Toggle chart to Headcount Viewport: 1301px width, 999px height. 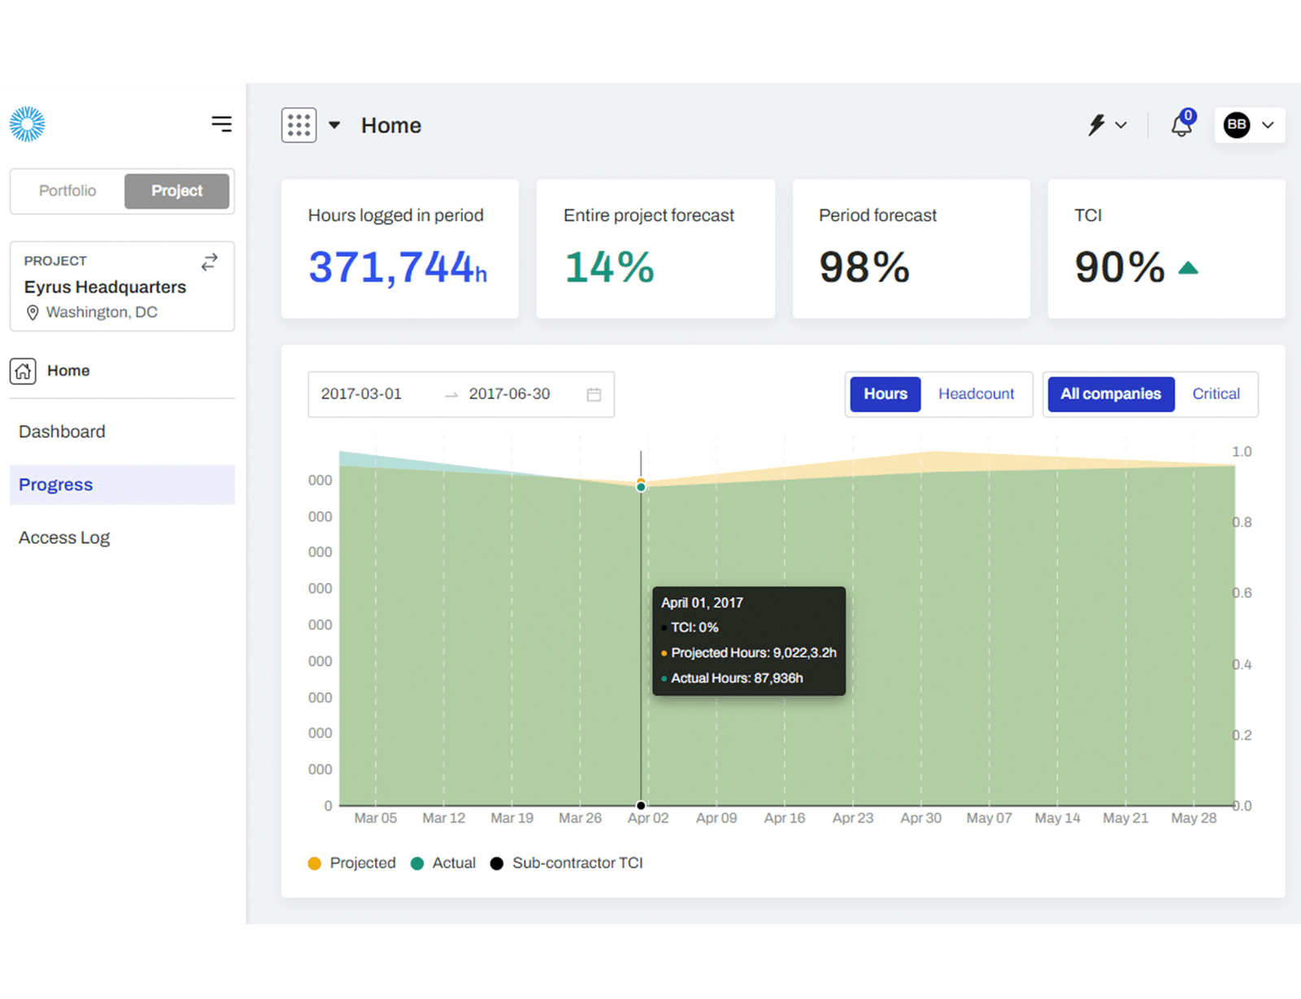click(x=976, y=394)
